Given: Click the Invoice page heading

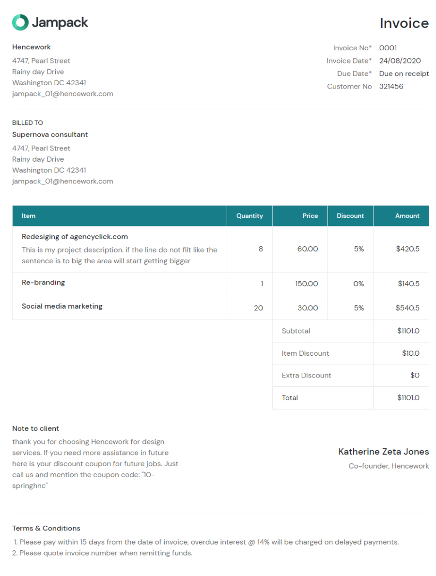Looking at the screenshot, I should tap(404, 23).
